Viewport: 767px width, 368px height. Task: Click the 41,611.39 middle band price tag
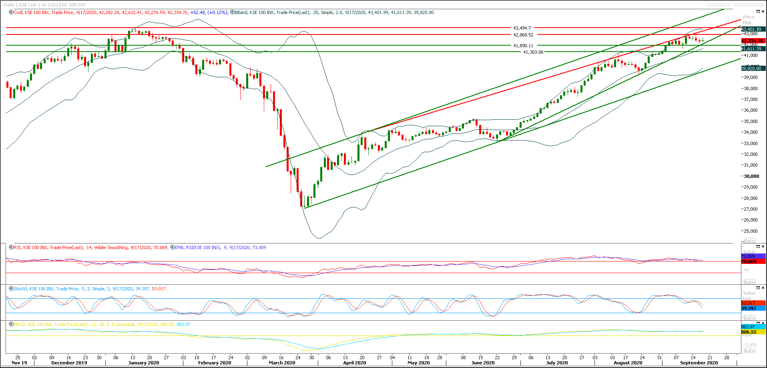tap(753, 49)
